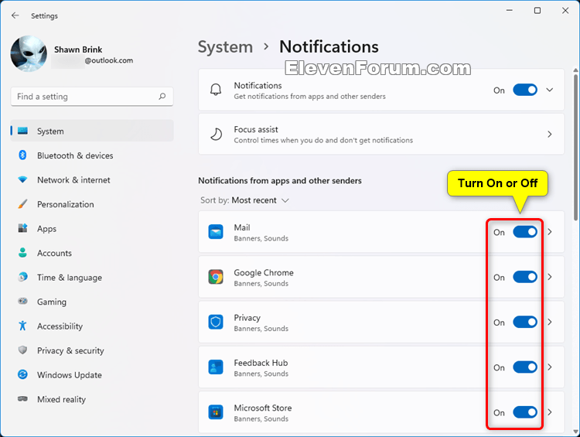Viewport: 580px width, 437px height.
Task: Click the vertical scrollbar thumb
Action: pos(575,147)
